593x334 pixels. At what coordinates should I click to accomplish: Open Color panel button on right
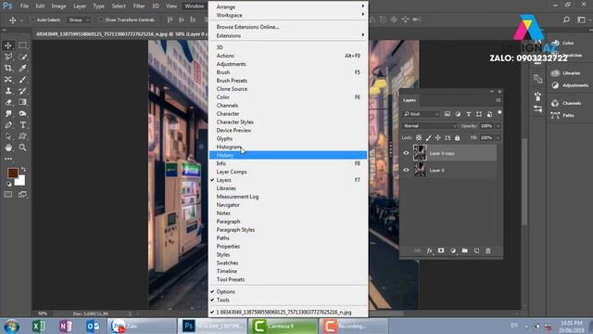point(562,43)
